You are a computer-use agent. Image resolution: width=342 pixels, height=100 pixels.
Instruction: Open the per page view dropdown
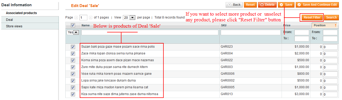129,18
